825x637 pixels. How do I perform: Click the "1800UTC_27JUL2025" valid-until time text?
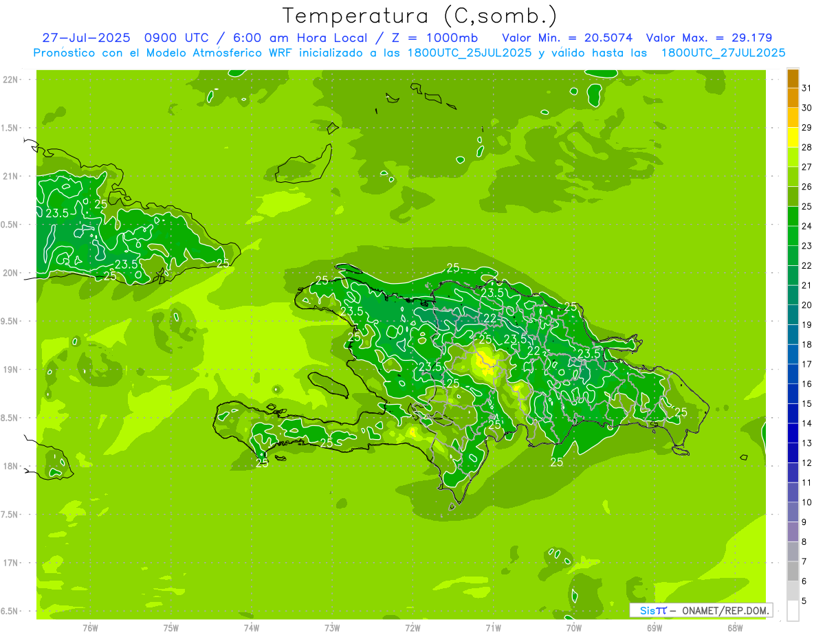723,53
